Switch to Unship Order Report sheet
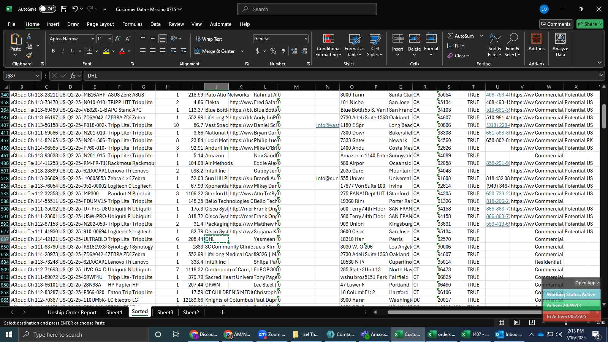Viewport: 608px width, 342px height. [72, 312]
